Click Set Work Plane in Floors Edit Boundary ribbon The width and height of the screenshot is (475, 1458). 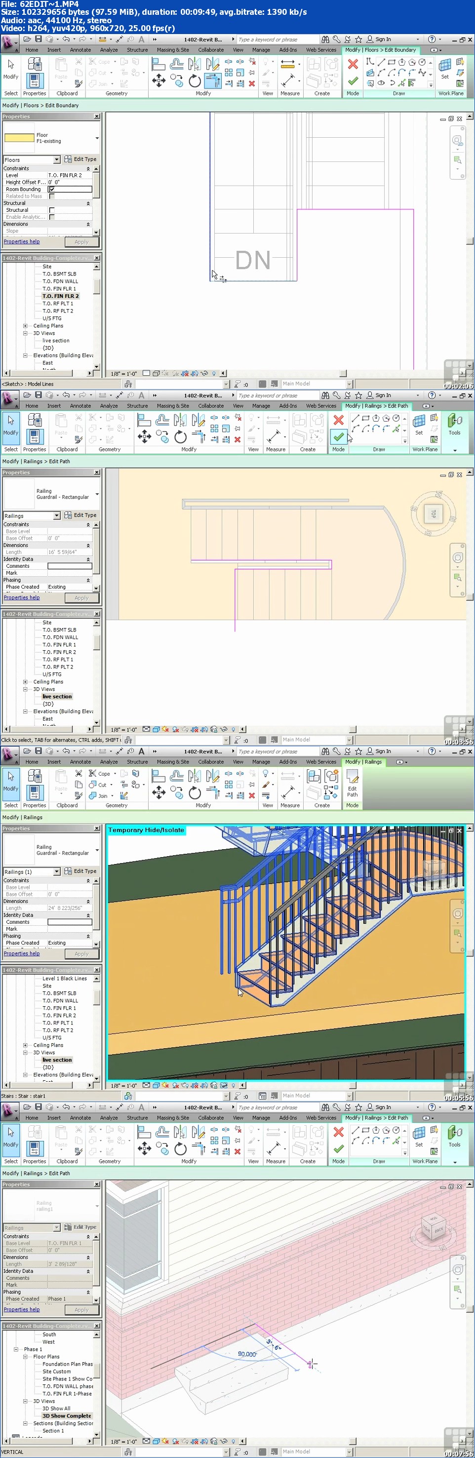point(445,68)
